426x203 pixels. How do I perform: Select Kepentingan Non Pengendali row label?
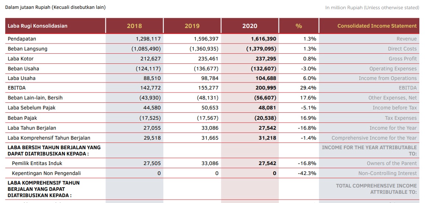[46, 173]
